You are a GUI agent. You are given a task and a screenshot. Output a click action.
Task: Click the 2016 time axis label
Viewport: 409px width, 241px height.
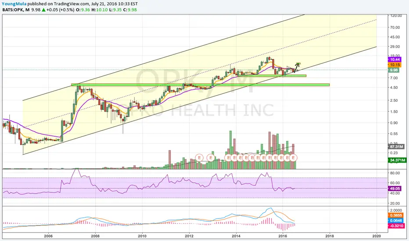point(283,236)
